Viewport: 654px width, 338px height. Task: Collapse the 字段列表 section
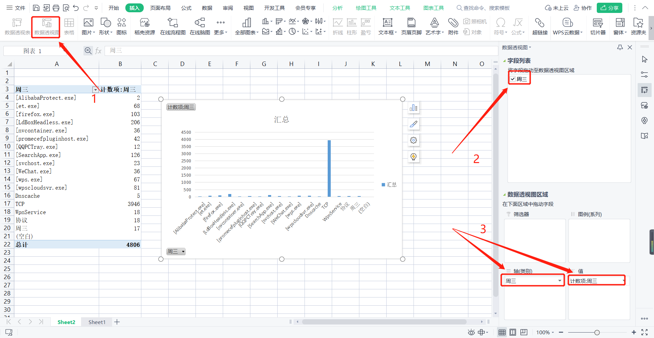coord(504,61)
